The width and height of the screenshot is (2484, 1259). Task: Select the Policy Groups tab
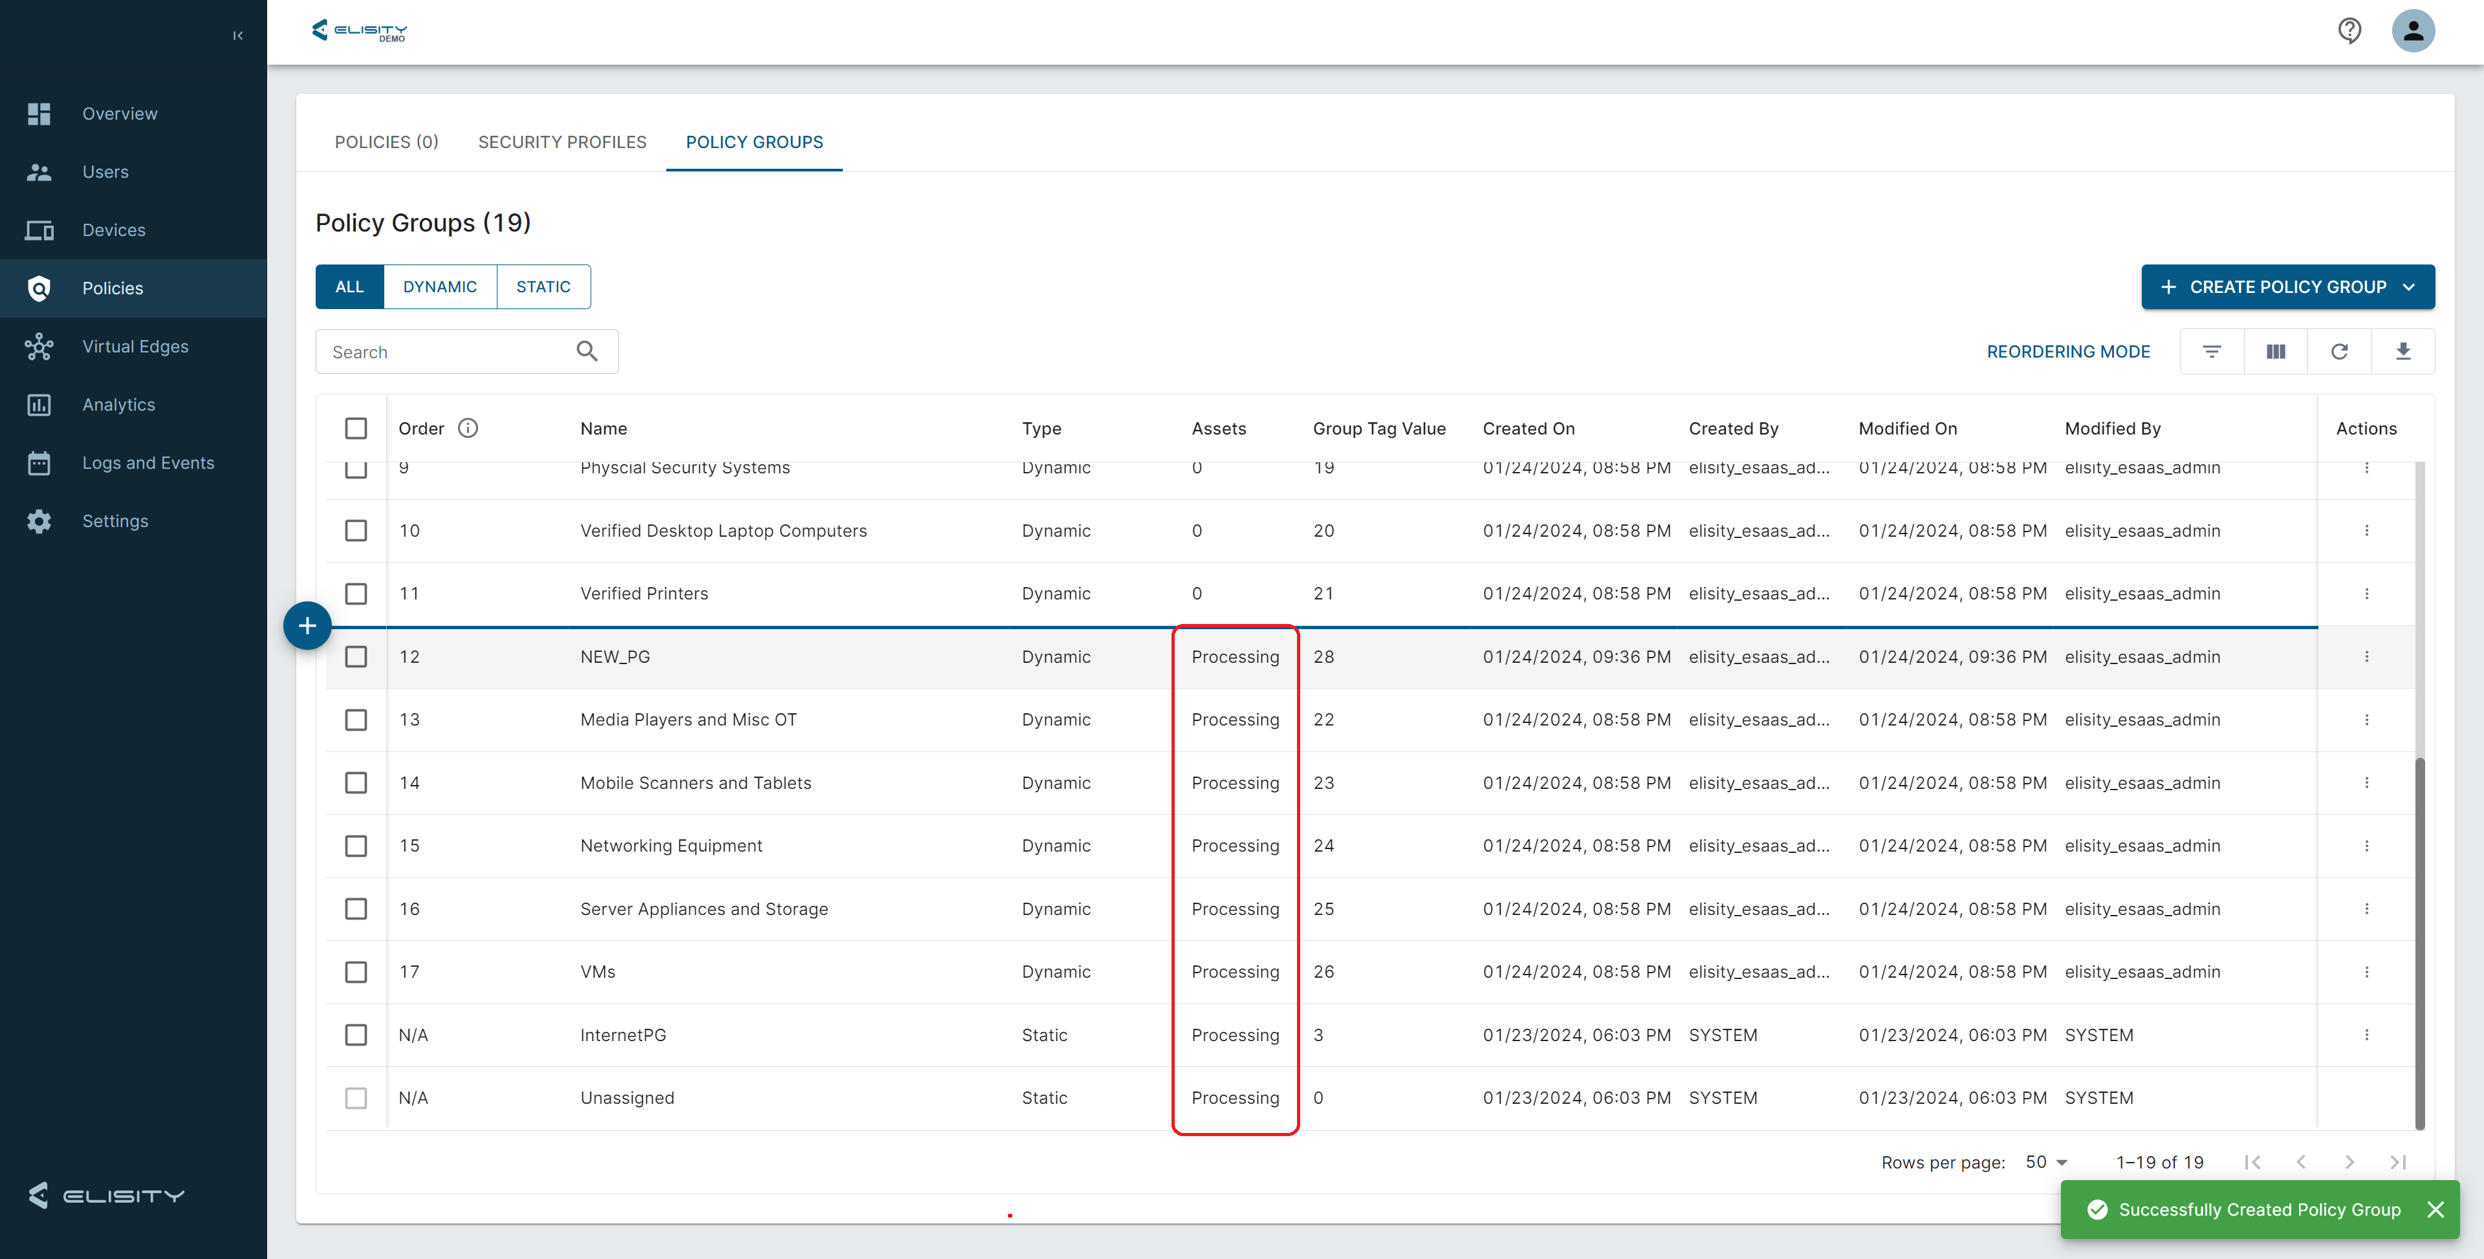coord(754,142)
